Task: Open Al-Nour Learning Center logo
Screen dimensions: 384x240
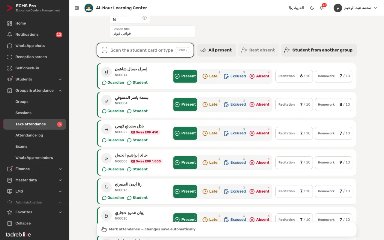Action: pos(89,8)
